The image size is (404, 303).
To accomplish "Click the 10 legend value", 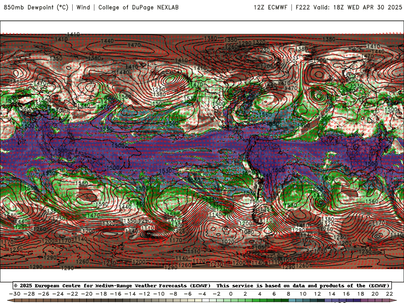I will (x=303, y=294).
